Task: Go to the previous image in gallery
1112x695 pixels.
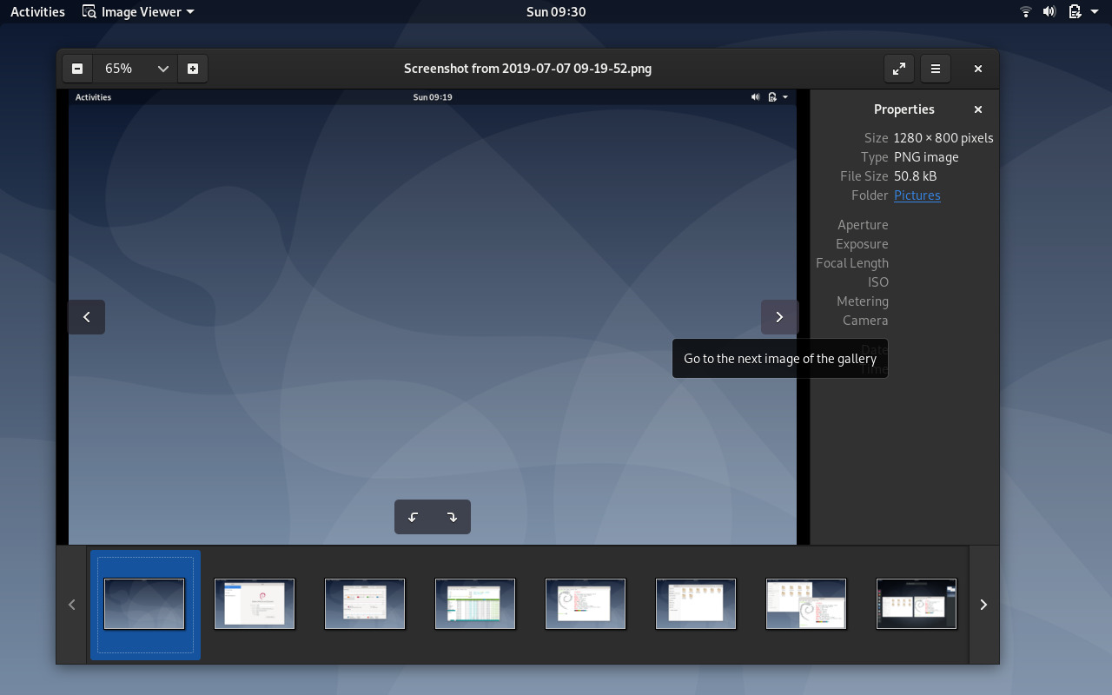Action: coord(87,317)
